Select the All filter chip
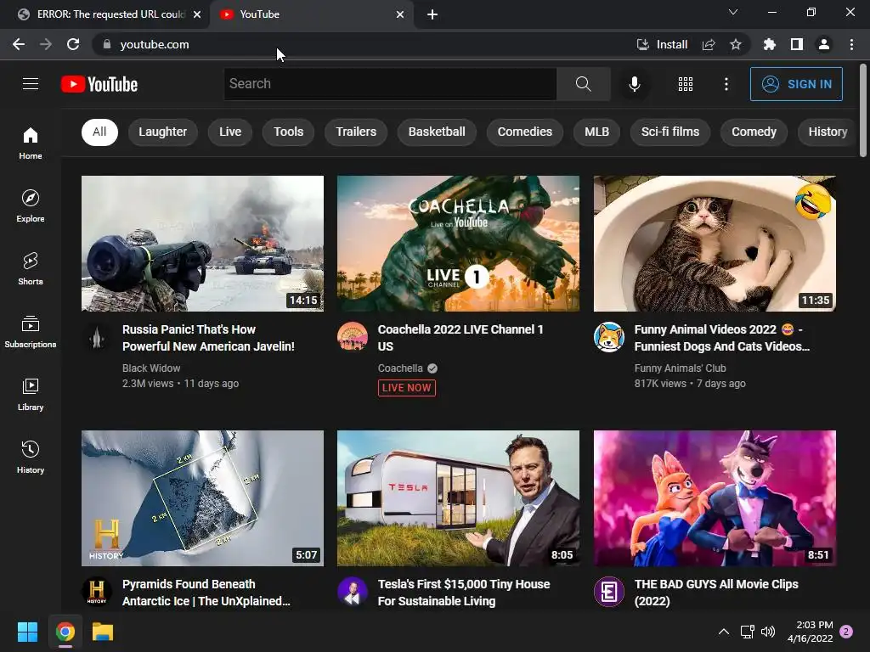 (x=99, y=132)
